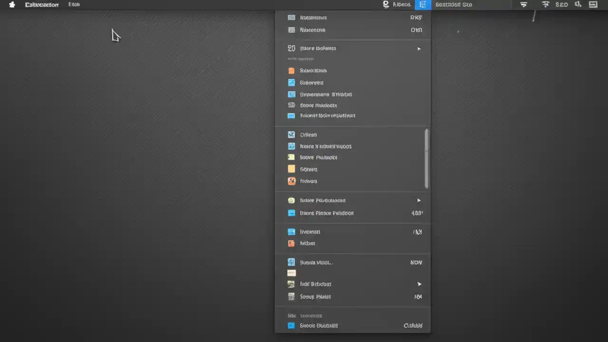Expand the submenu arrow near the menu bottom

(419, 284)
